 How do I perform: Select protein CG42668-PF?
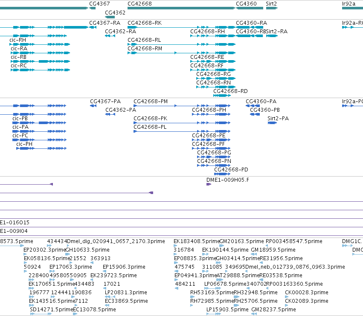coord(208,145)
